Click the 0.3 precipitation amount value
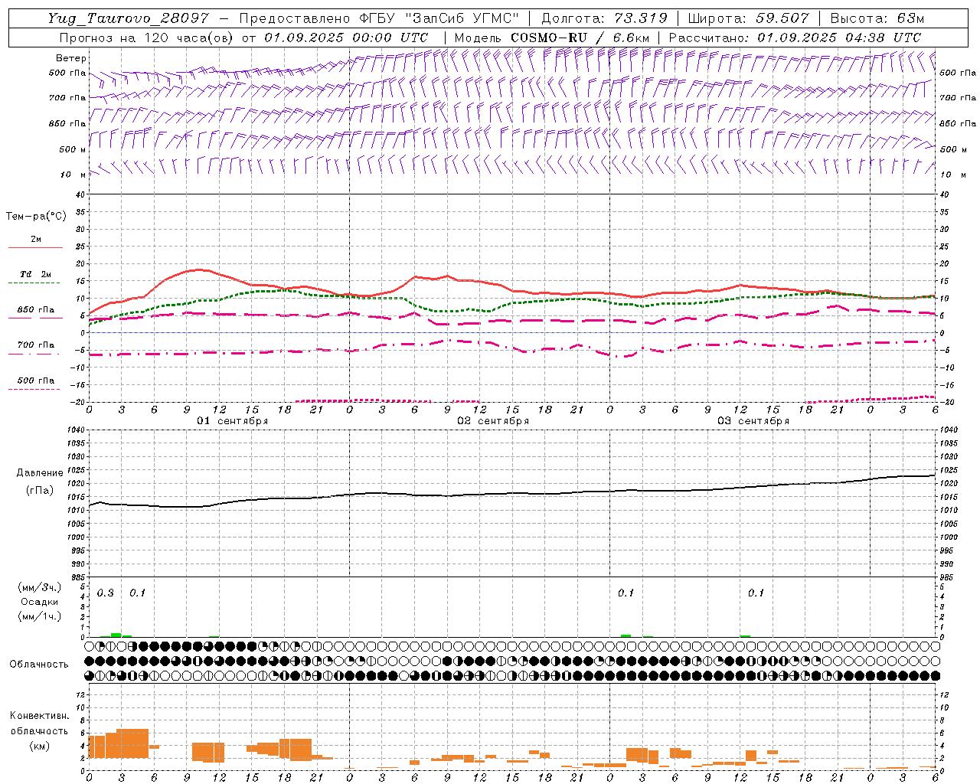Screen dimensions: 980x784 click(x=105, y=593)
